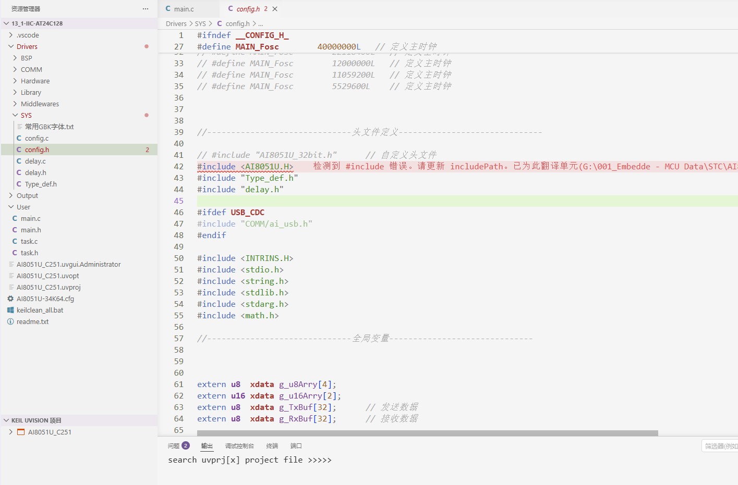The height and width of the screenshot is (485, 738).
Task: Open the 问题 panel tab
Action: [174, 446]
